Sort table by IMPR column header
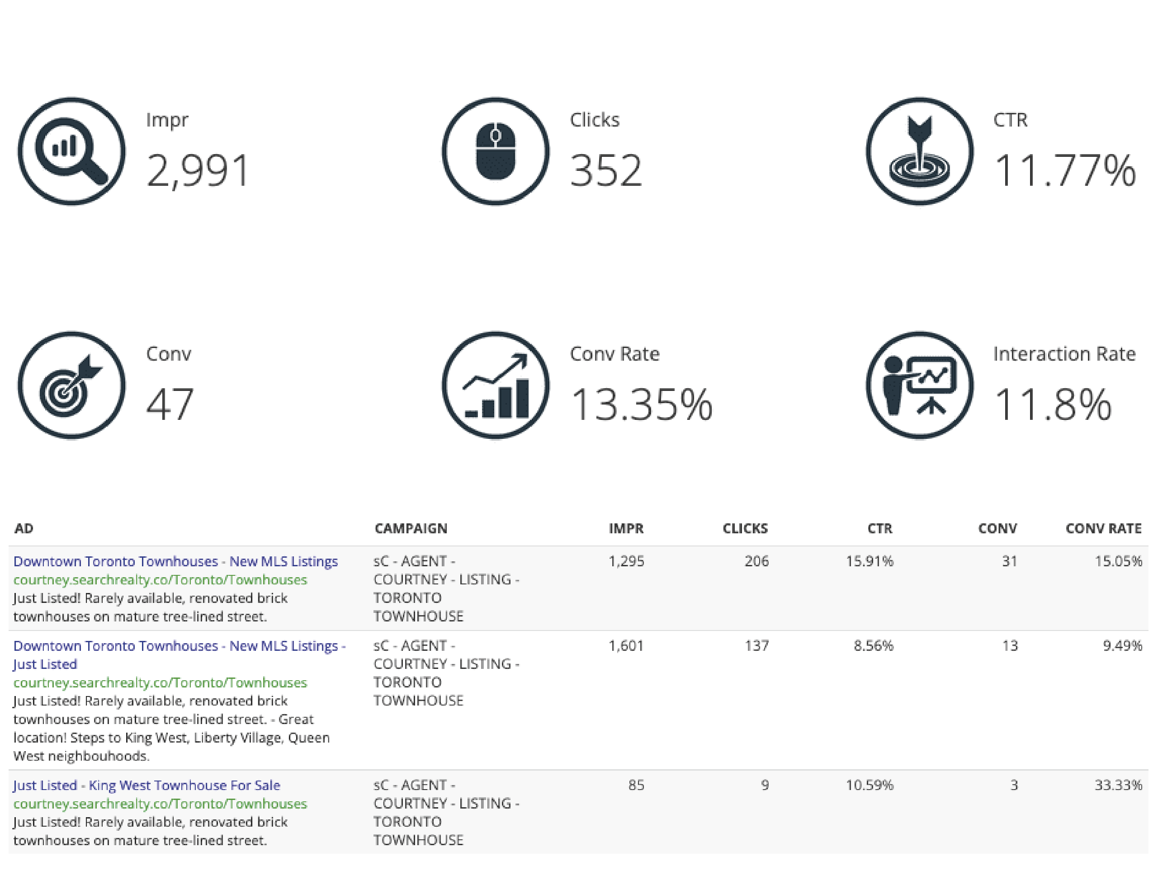1172x875 pixels. pos(626,528)
